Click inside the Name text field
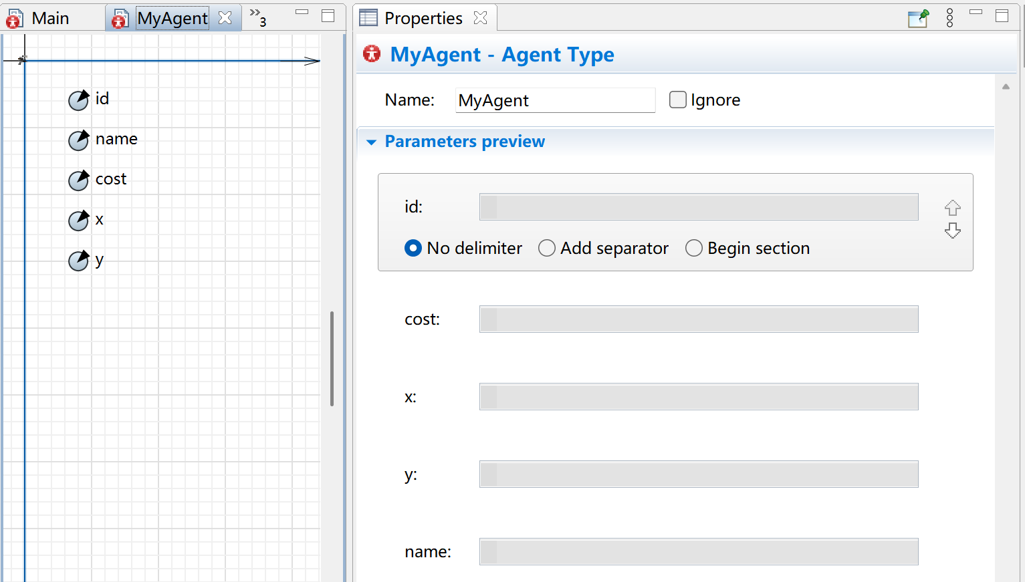 [x=555, y=100]
